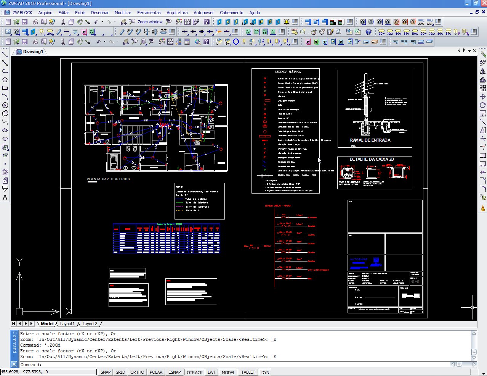
Task: Open the Arquivo menu
Action: [x=45, y=13]
